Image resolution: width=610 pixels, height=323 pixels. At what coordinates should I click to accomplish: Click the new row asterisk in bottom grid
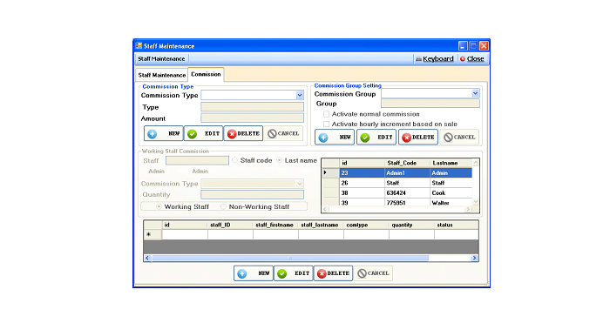pos(149,234)
